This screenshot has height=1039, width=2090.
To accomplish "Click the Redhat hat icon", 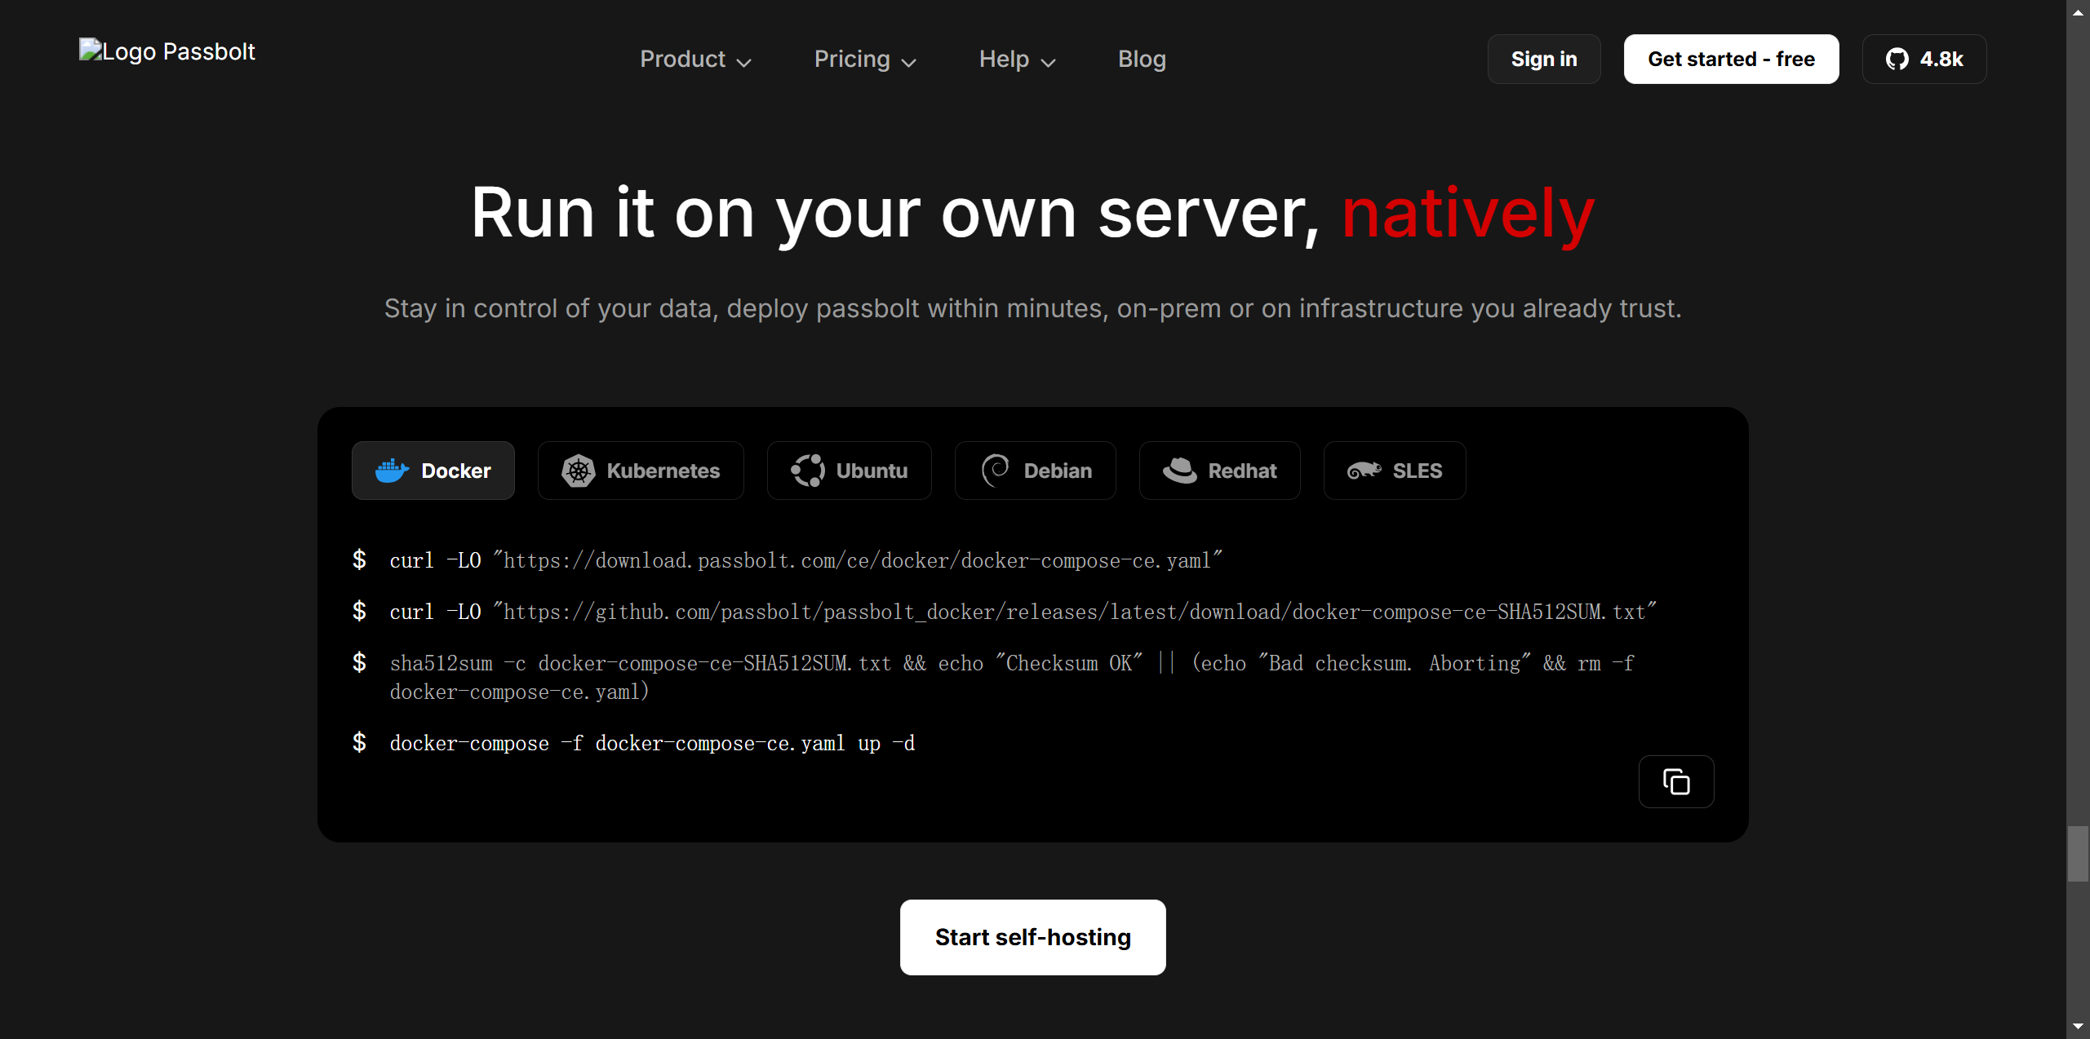I will click(1179, 471).
